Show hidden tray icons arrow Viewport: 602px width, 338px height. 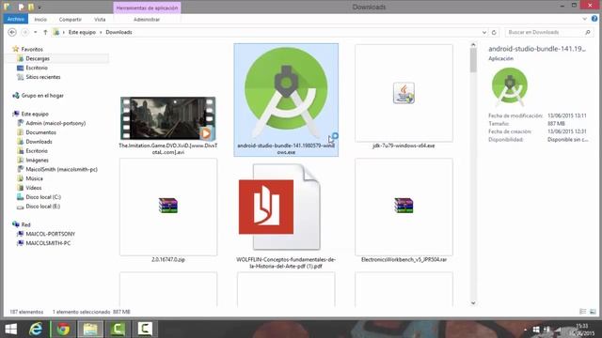[525, 330]
